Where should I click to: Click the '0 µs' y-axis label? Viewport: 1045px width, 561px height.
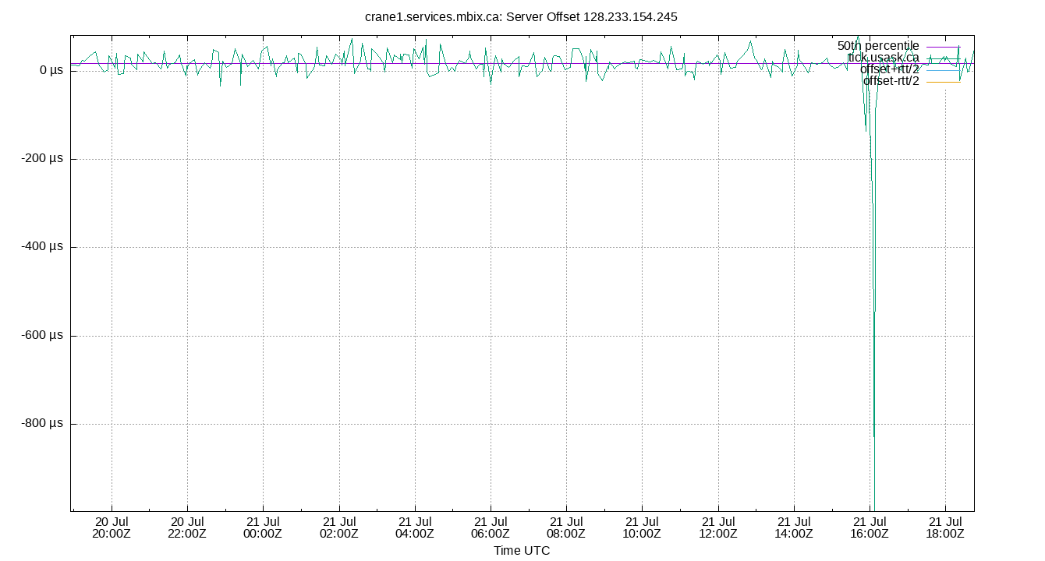pos(51,70)
